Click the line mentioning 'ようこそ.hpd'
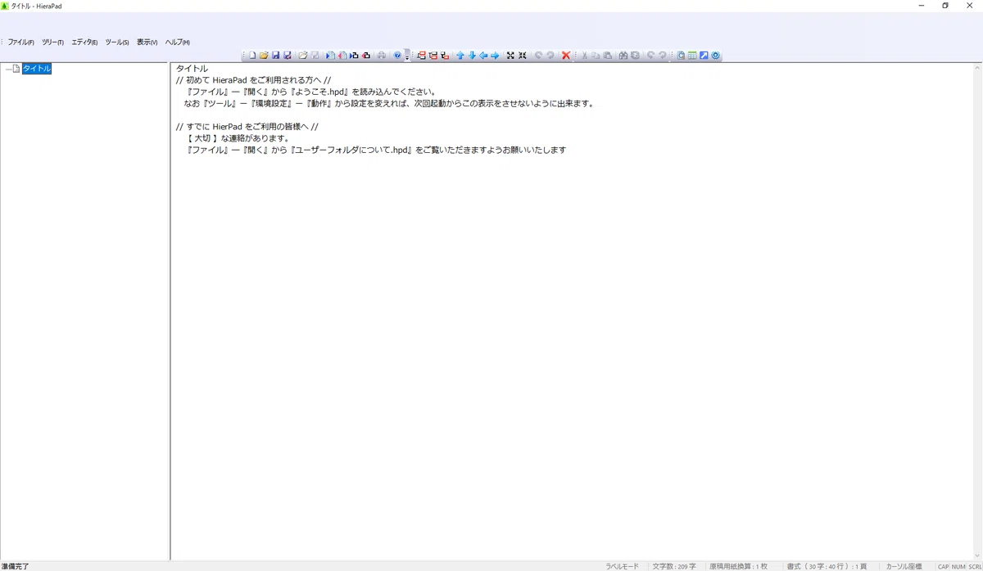 pos(312,92)
